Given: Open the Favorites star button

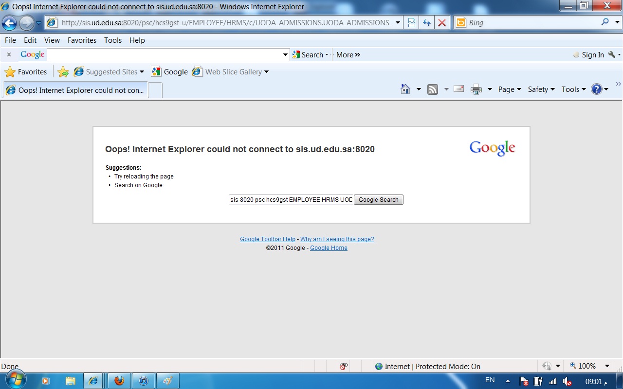Looking at the screenshot, I should (x=26, y=72).
